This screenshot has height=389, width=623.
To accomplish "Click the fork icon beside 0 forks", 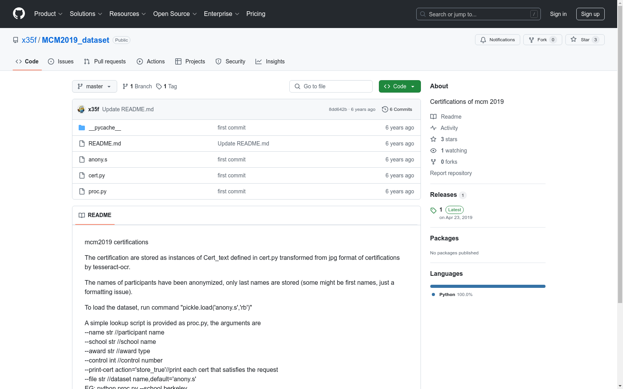I will pos(433,162).
